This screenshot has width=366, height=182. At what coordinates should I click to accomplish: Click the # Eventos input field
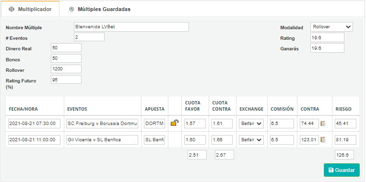[89, 37]
